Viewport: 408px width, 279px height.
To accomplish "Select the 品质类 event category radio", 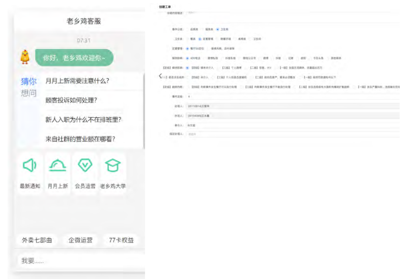I will (x=188, y=29).
